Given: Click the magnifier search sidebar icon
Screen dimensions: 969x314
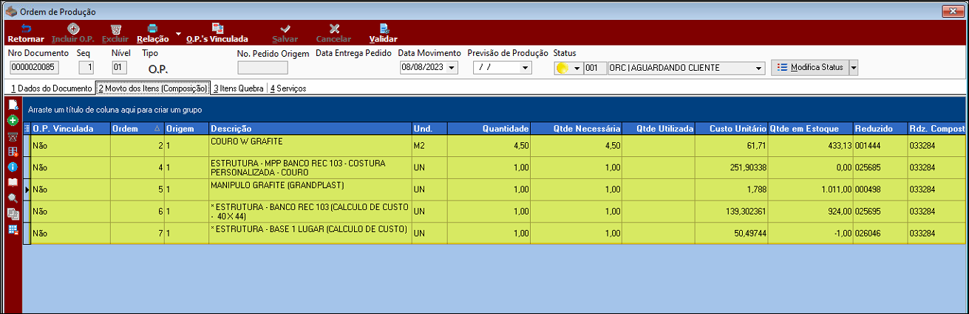Looking at the screenshot, I should [x=13, y=198].
